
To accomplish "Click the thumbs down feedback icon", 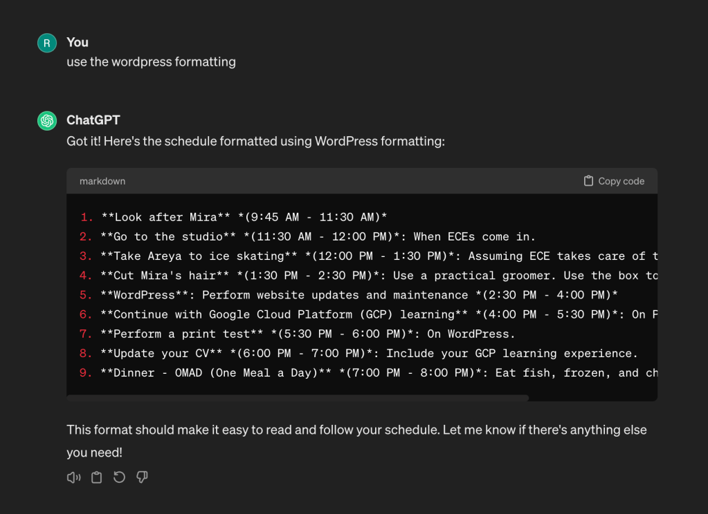I will 142,477.
